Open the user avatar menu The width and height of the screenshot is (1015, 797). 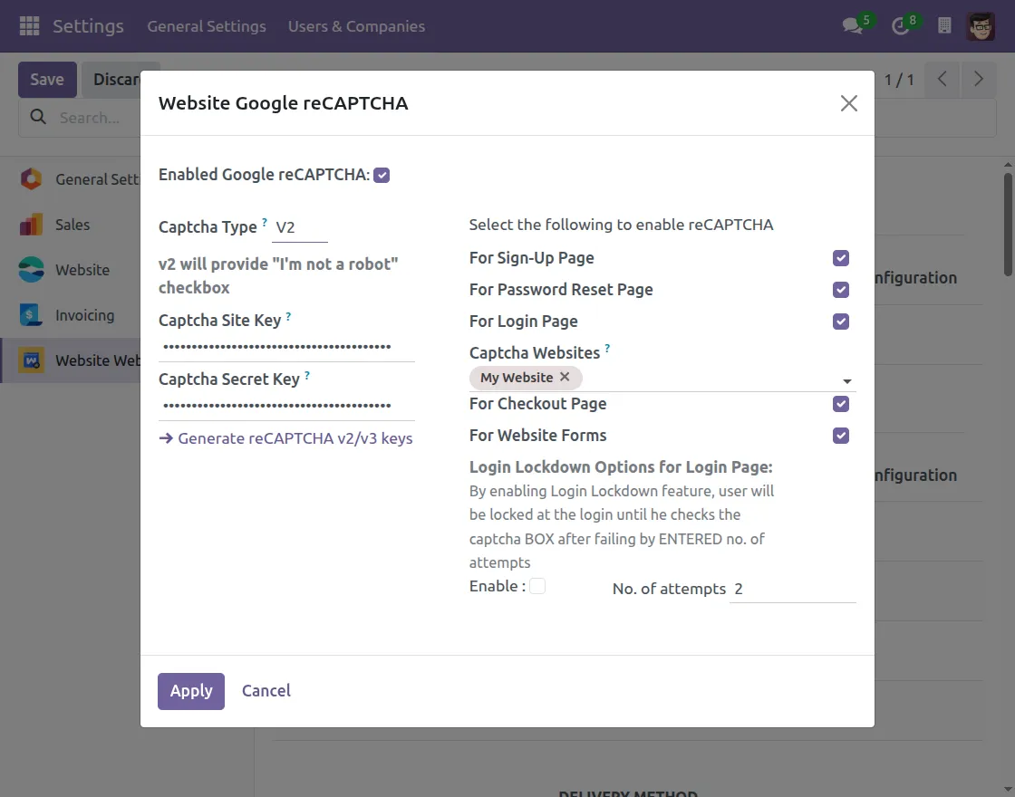(x=981, y=26)
